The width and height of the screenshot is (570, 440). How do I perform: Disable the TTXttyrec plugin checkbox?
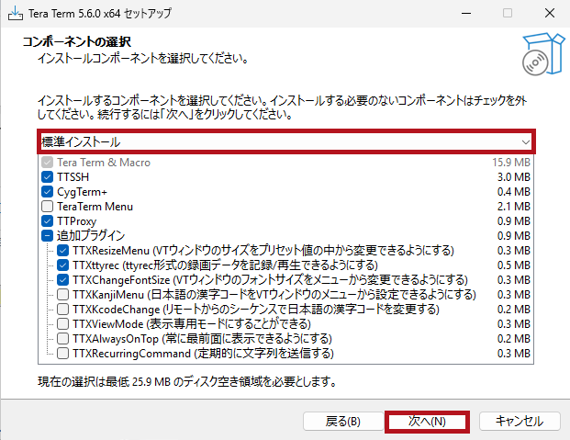pyautogui.click(x=62, y=265)
